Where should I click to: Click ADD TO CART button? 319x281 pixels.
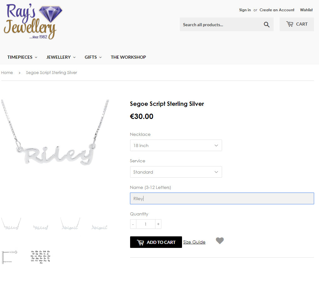(x=156, y=242)
